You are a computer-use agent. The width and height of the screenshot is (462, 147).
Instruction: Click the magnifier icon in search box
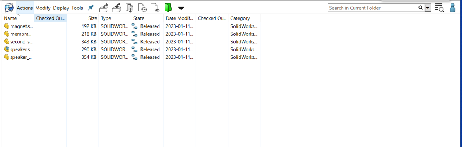point(421,8)
